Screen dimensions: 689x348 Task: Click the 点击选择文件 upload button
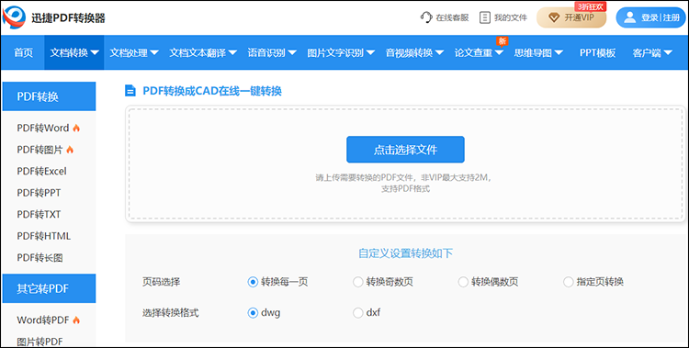click(405, 150)
